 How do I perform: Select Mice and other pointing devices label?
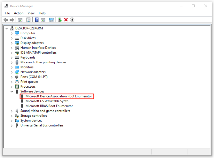pos(43,62)
